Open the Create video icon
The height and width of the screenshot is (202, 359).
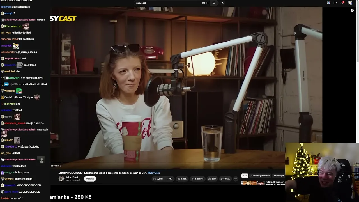[x=335, y=3]
